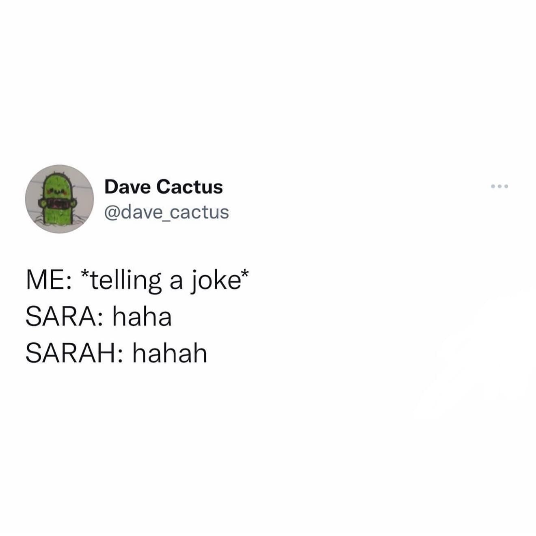The height and width of the screenshot is (536, 536).
Task: Click the SARA: haha line
Action: coord(99,317)
